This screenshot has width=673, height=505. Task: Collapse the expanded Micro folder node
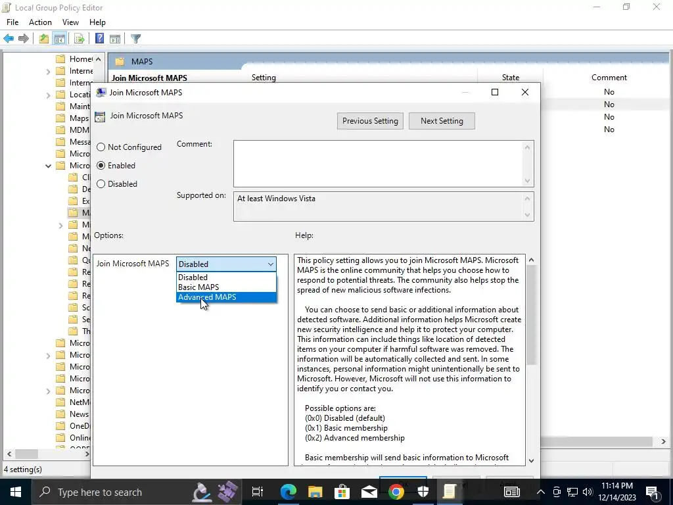[48, 166]
